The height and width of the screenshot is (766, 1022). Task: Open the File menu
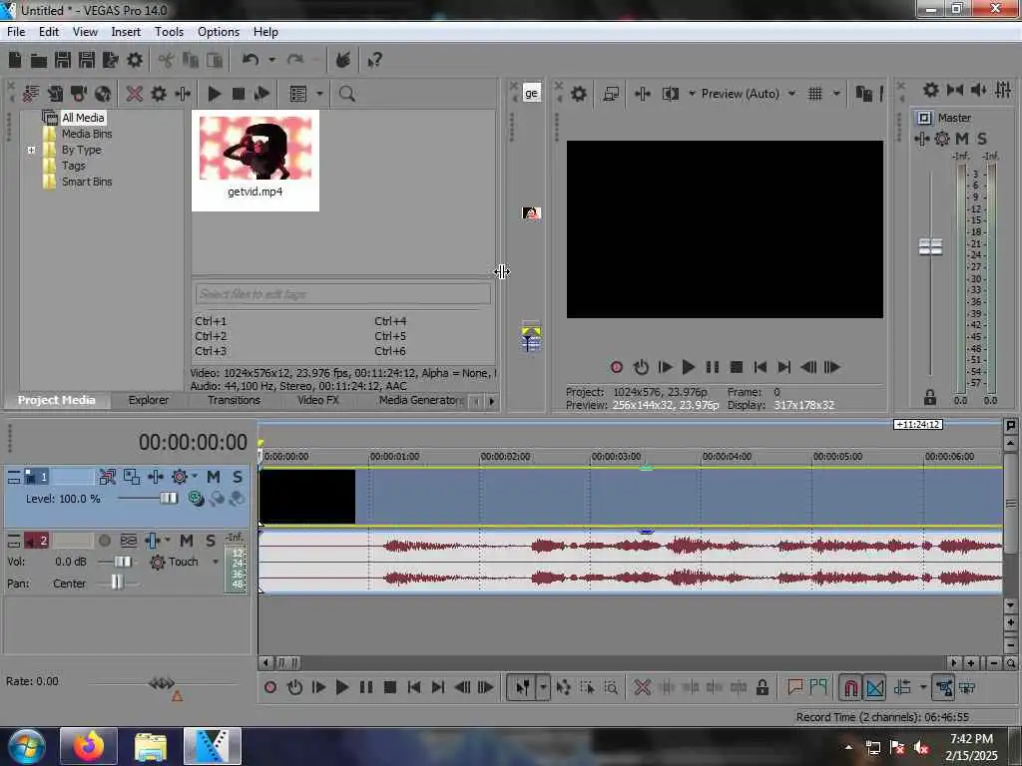coord(16,31)
